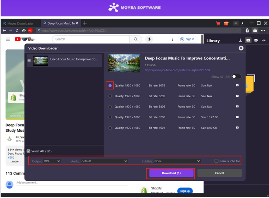Open the Subtitle None dropdown
Image resolution: width=269 pixels, height=198 pixels.
[x=177, y=161]
